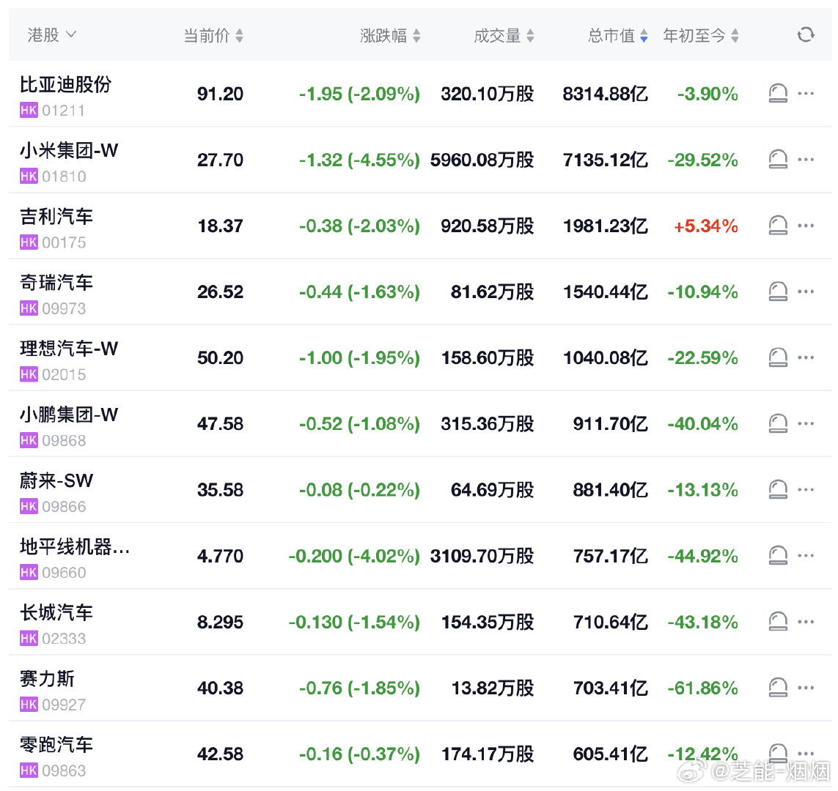The height and width of the screenshot is (791, 838).
Task: Sort by 总市值 column
Action: [618, 36]
